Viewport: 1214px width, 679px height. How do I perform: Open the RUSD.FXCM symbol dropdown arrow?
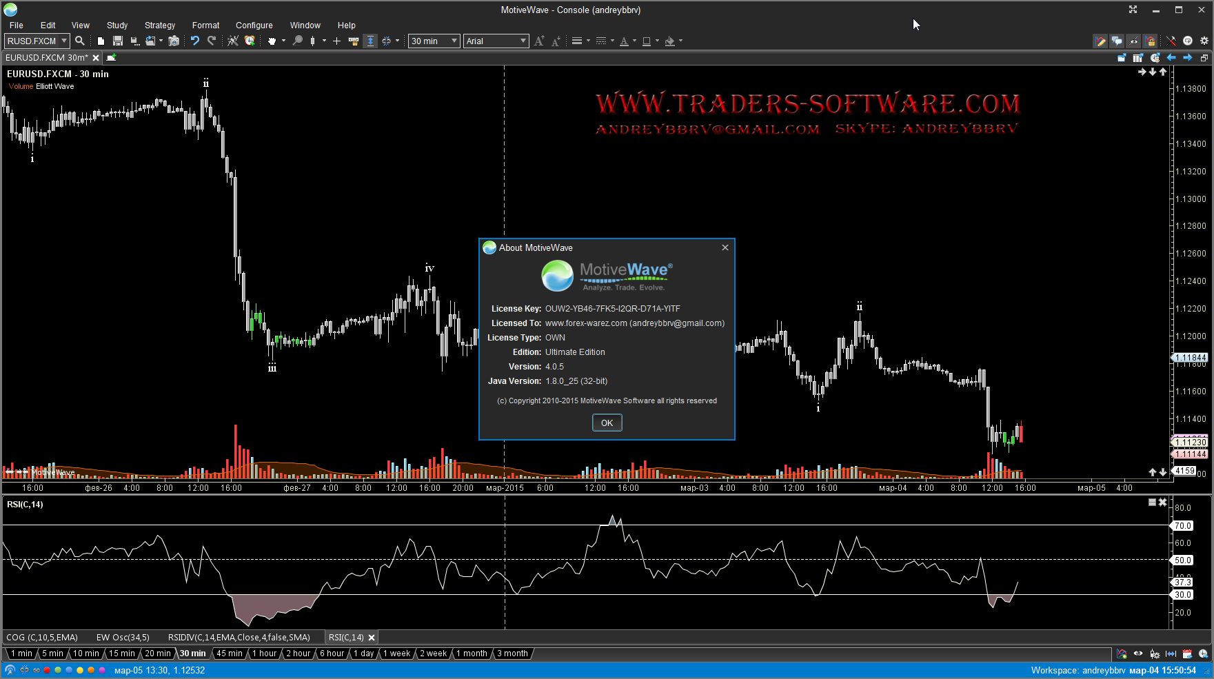(x=64, y=41)
